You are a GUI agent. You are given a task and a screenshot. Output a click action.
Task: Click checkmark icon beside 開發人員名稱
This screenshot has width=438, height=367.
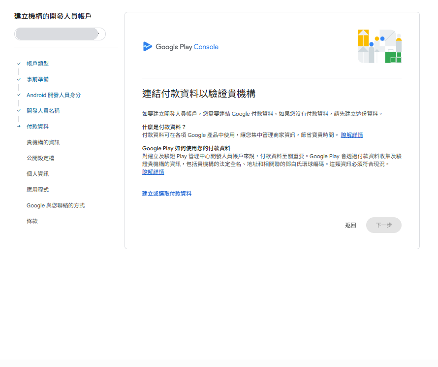point(19,111)
